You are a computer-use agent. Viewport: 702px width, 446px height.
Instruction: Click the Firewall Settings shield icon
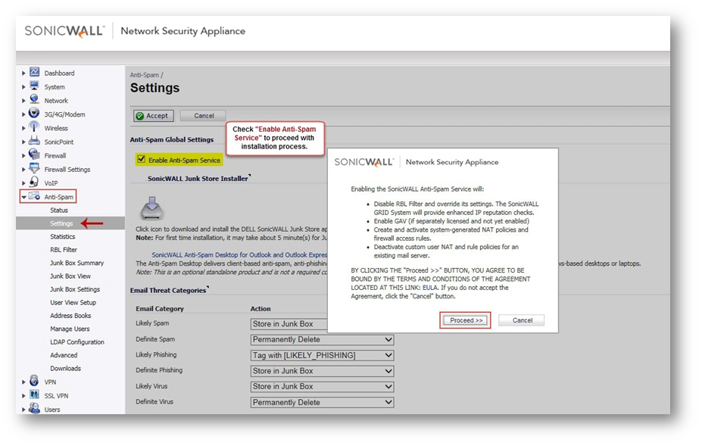[x=34, y=168]
